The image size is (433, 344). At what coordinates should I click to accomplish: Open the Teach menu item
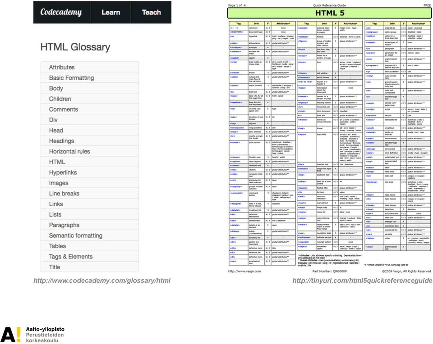[152, 13]
